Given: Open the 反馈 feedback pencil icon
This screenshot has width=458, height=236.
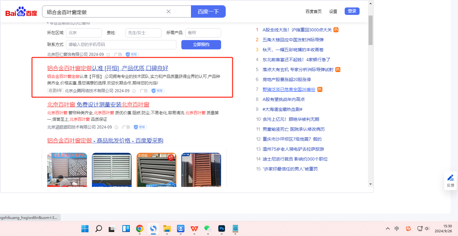Looking at the screenshot, I should click(x=450, y=178).
